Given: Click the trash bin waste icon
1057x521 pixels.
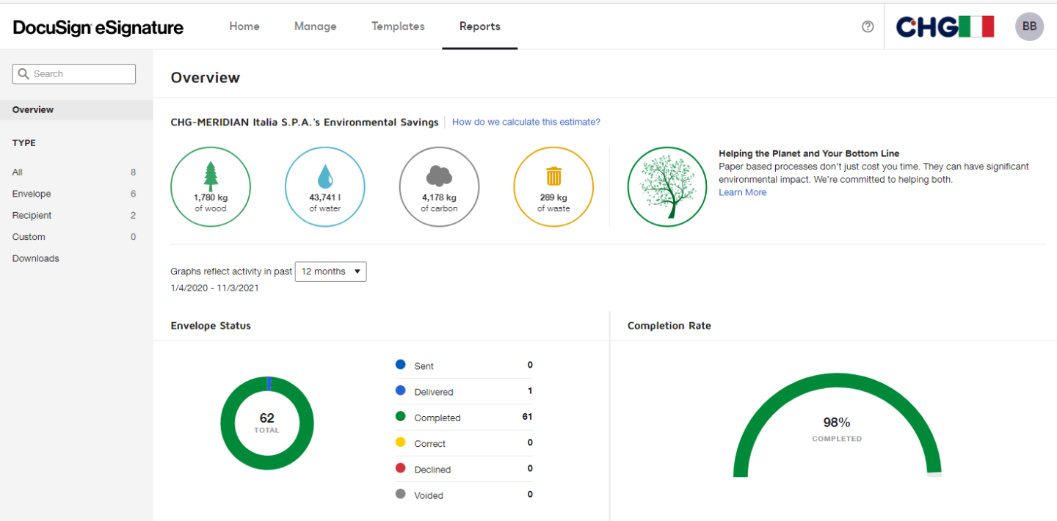Looking at the screenshot, I should (x=553, y=176).
